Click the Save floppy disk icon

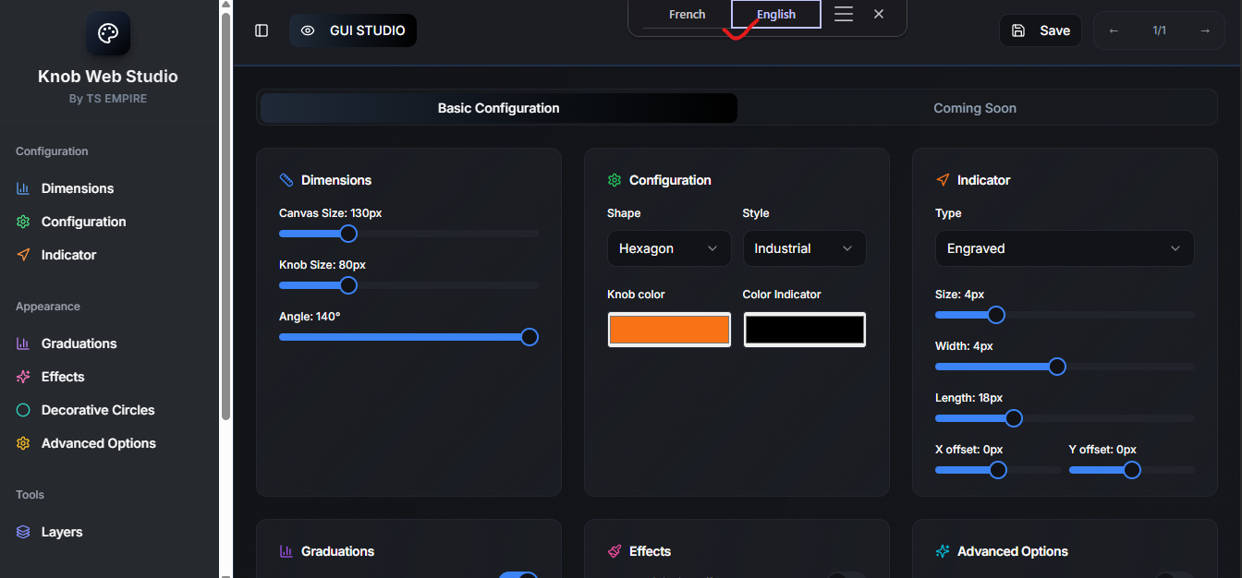coord(1018,30)
